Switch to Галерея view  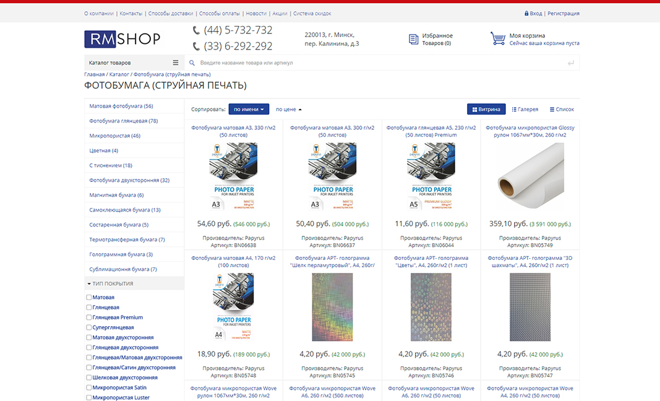[x=525, y=110]
